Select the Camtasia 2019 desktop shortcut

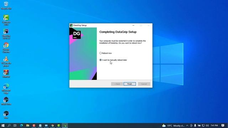tap(6, 20)
